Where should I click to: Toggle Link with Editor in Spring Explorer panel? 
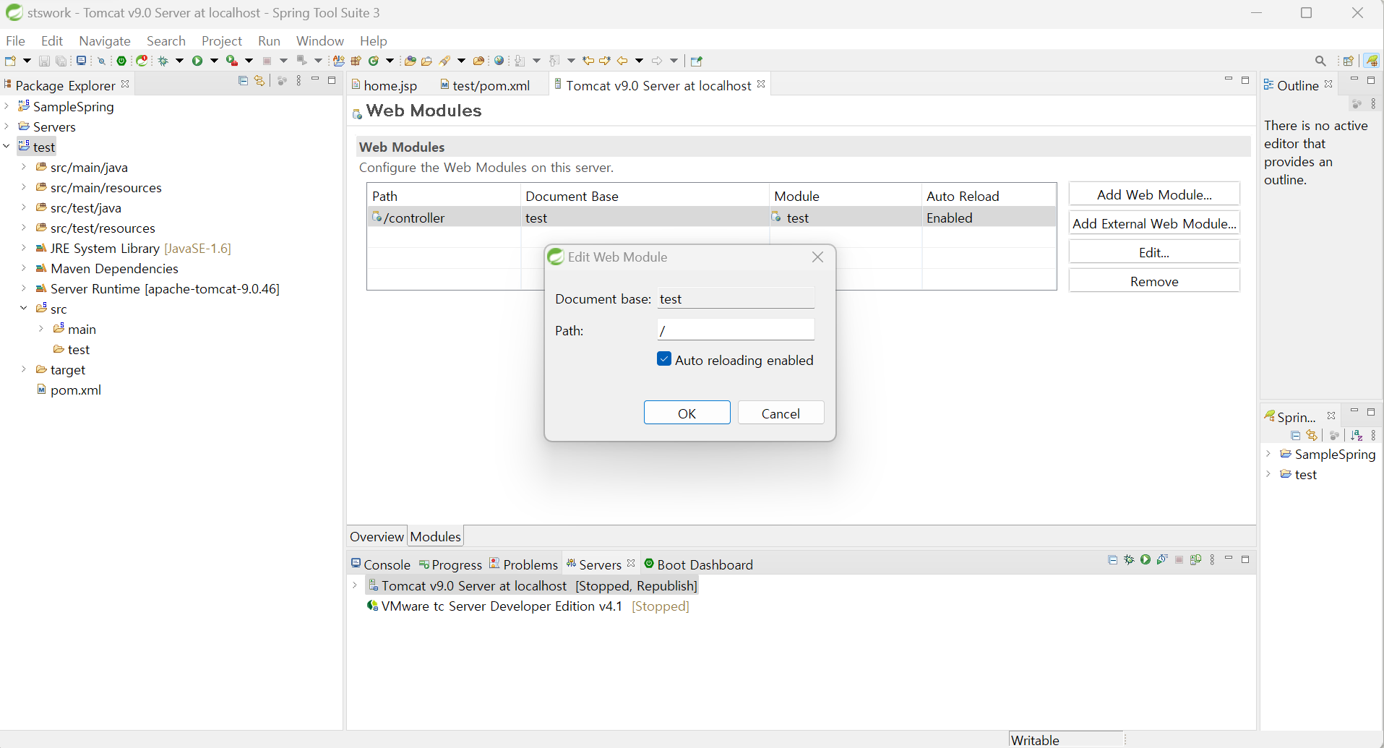click(1312, 435)
